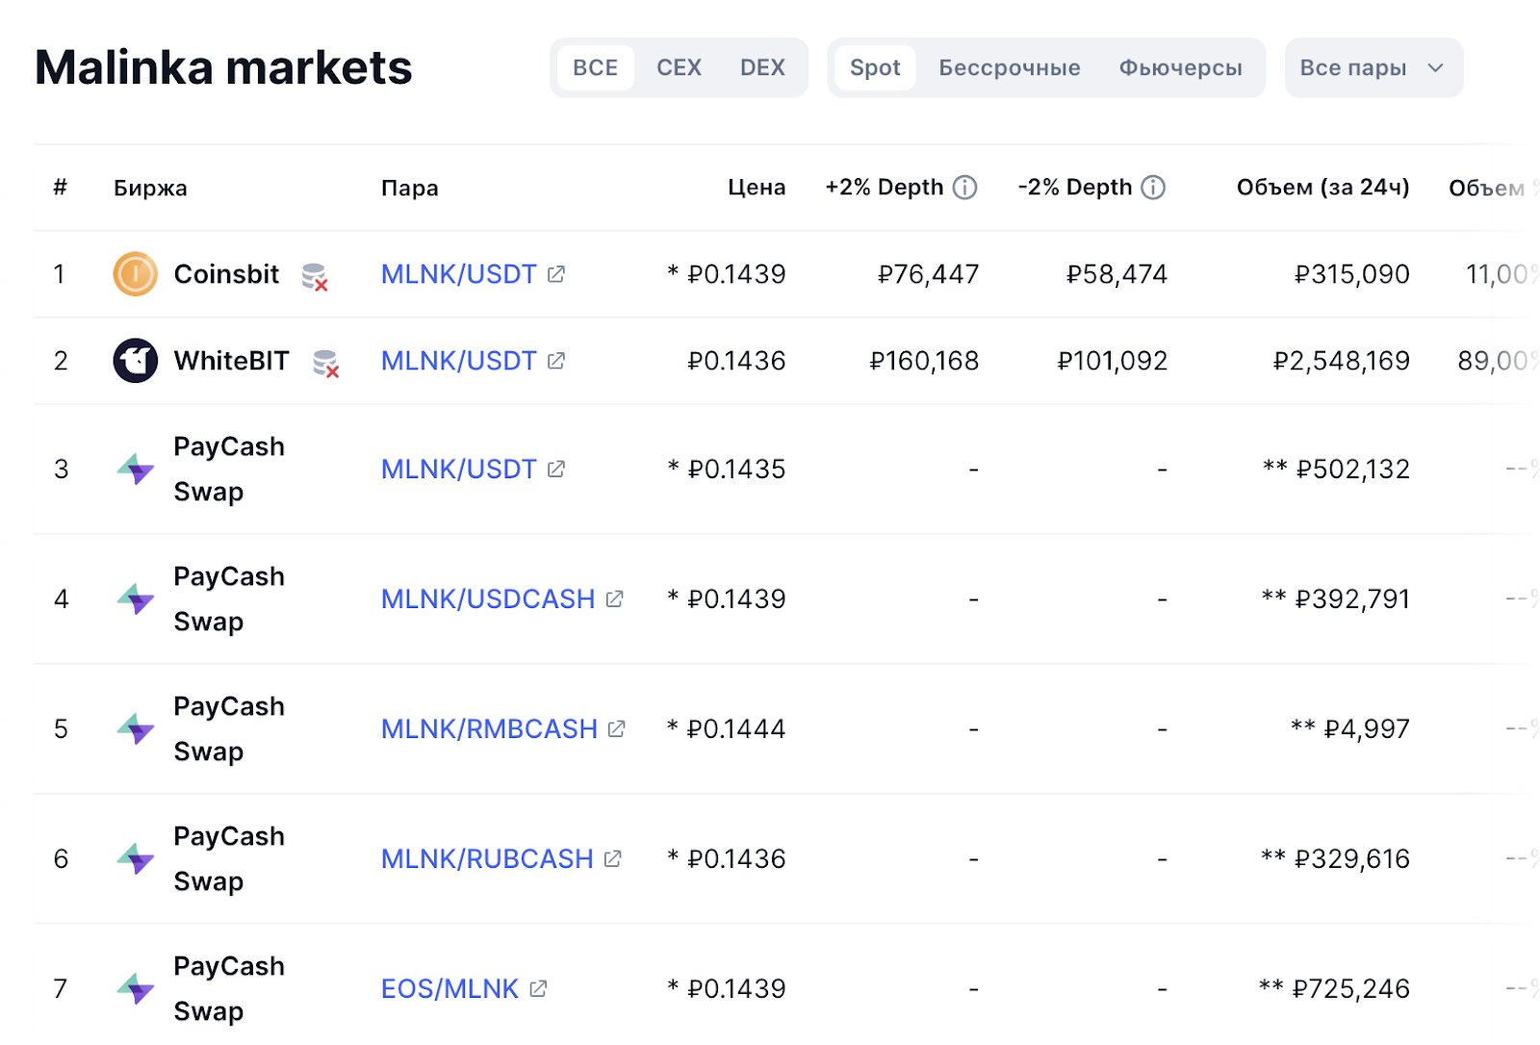Sort by the Цена column header
The height and width of the screenshot is (1045, 1540).
click(x=757, y=188)
